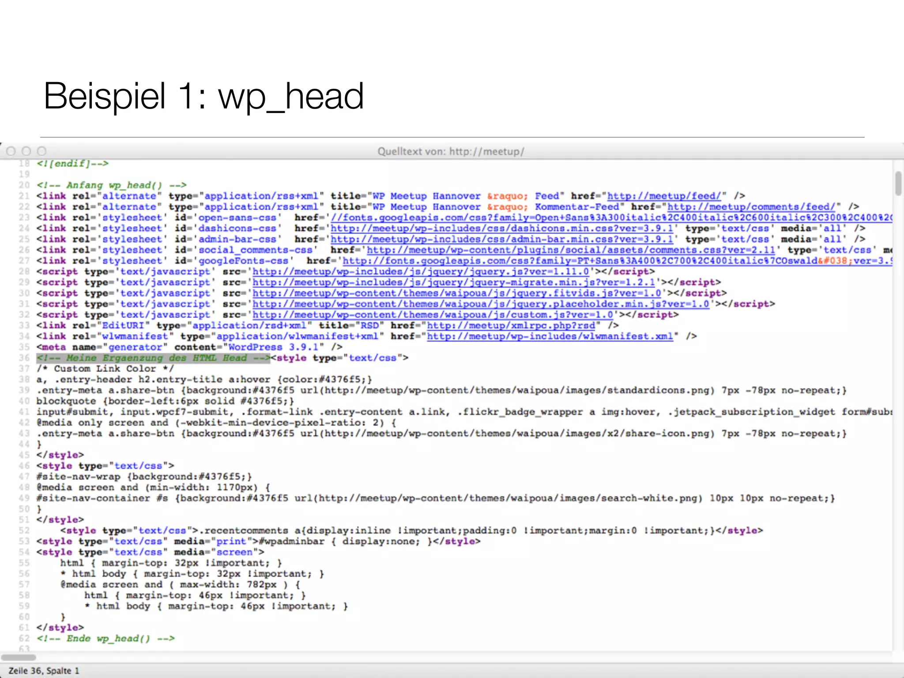Click '#site-nav-container #s {background' line
This screenshot has height=678, width=904.
pos(436,498)
